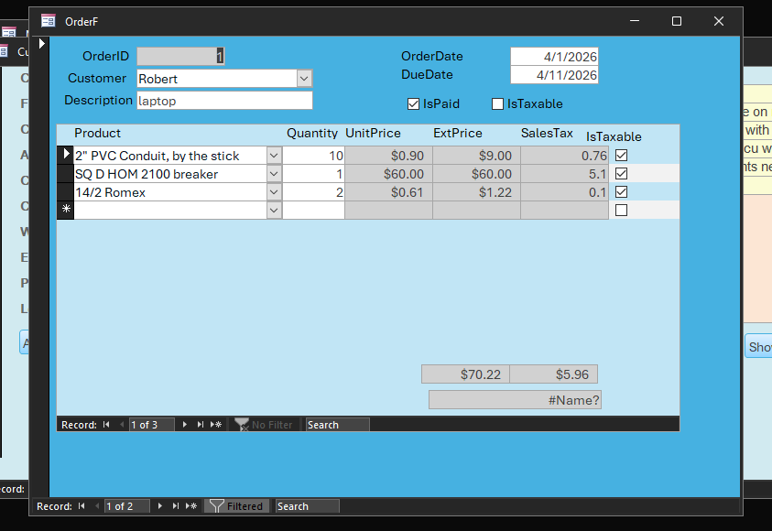Click the Description field containing laptop
Image resolution: width=772 pixels, height=531 pixels.
[x=224, y=101]
